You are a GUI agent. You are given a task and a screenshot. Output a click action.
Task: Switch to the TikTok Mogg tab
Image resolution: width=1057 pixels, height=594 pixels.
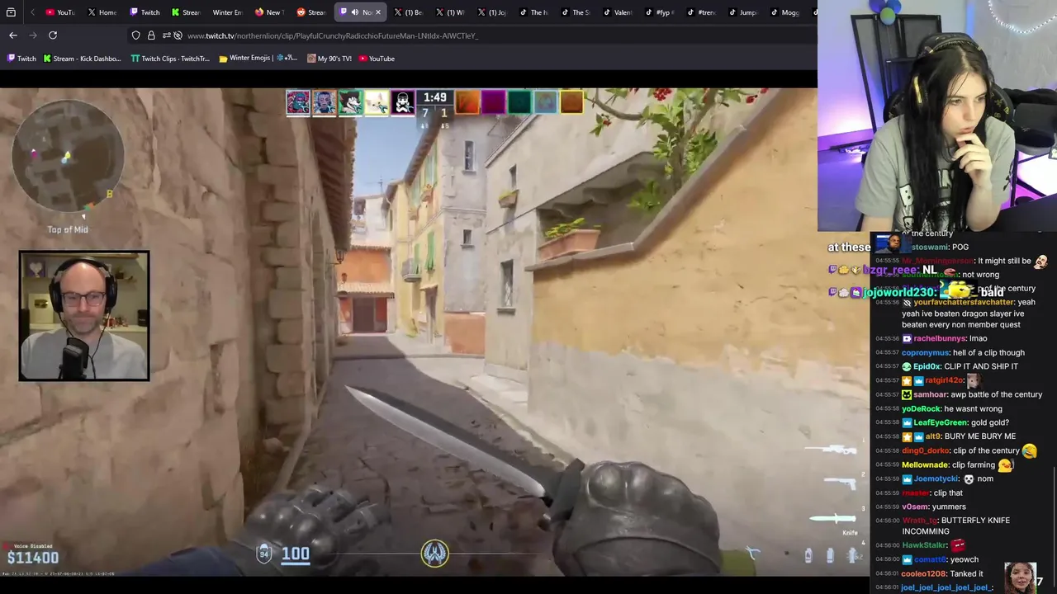pyautogui.click(x=784, y=12)
